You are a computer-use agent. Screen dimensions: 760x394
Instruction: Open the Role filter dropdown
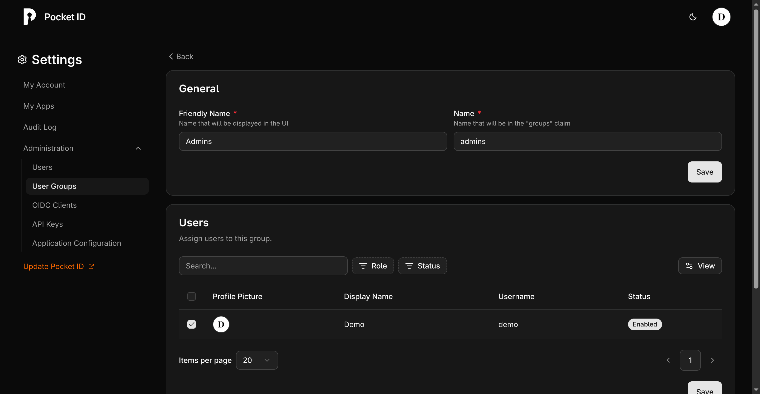373,266
